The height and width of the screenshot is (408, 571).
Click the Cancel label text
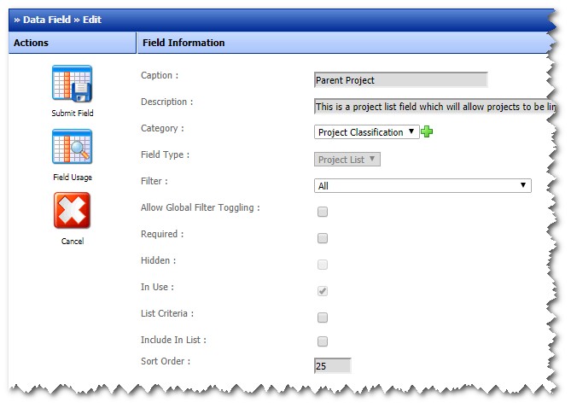[72, 242]
